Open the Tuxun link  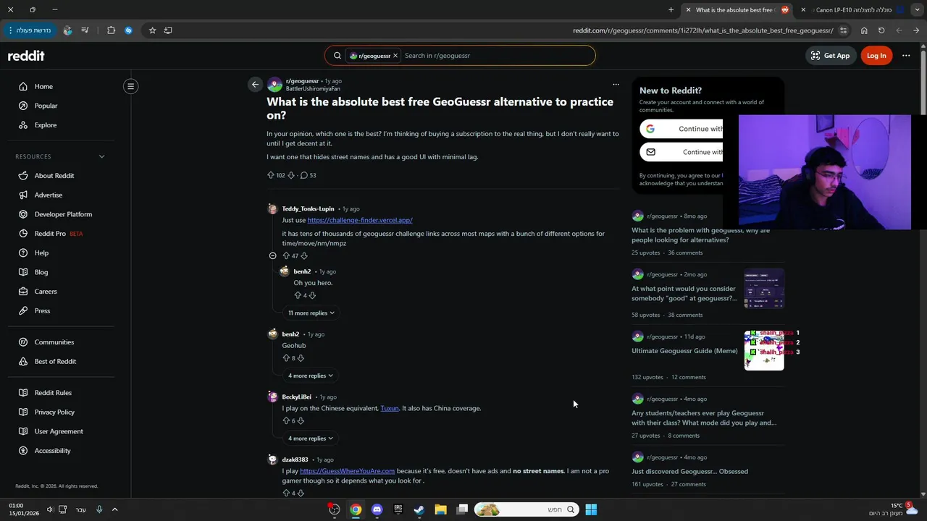[x=390, y=408]
